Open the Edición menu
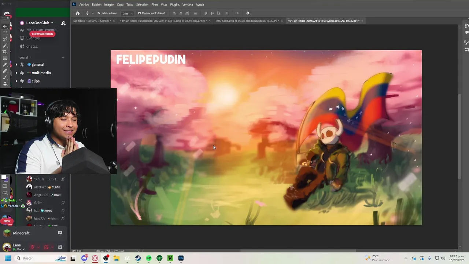This screenshot has width=469, height=264. click(x=97, y=4)
